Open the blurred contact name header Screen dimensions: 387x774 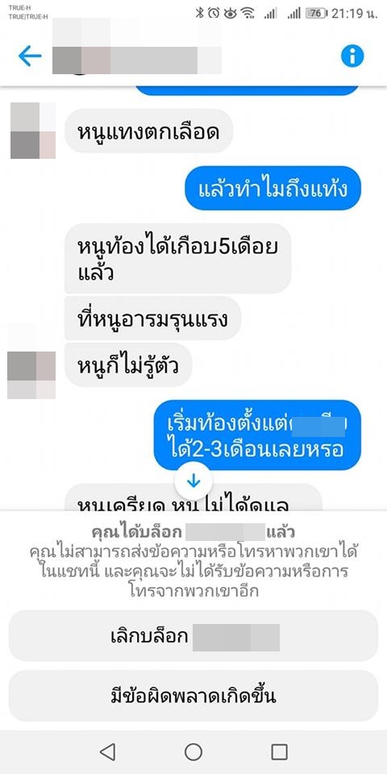pos(137,46)
